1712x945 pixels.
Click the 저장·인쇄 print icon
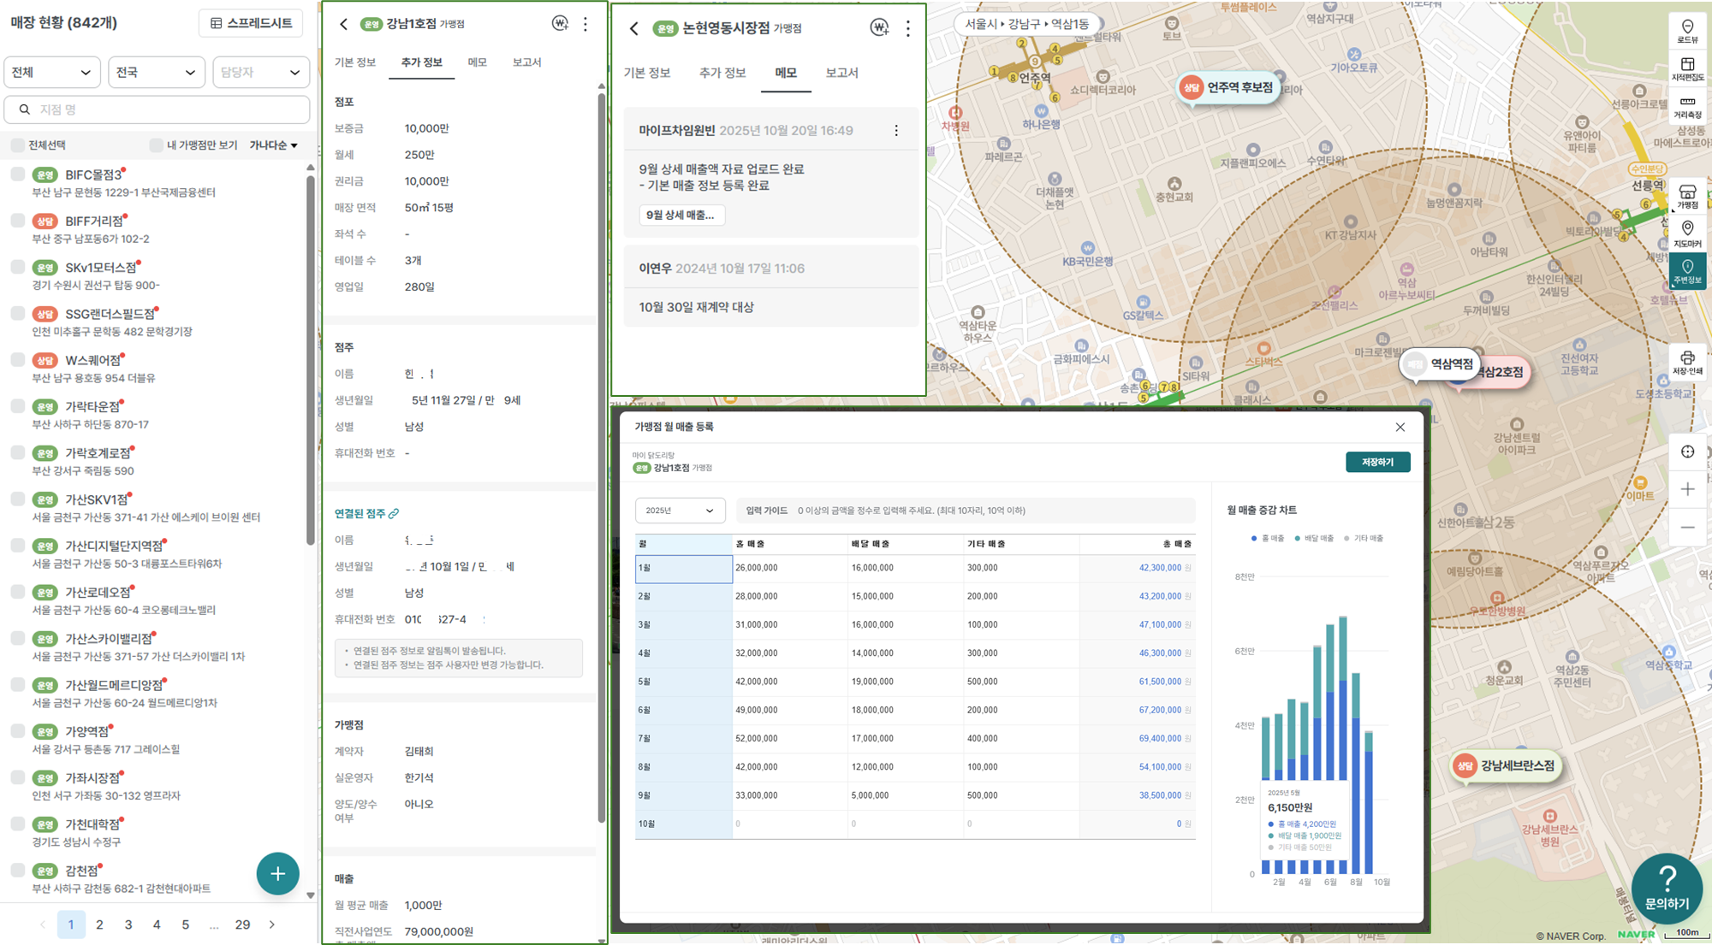pyautogui.click(x=1687, y=362)
